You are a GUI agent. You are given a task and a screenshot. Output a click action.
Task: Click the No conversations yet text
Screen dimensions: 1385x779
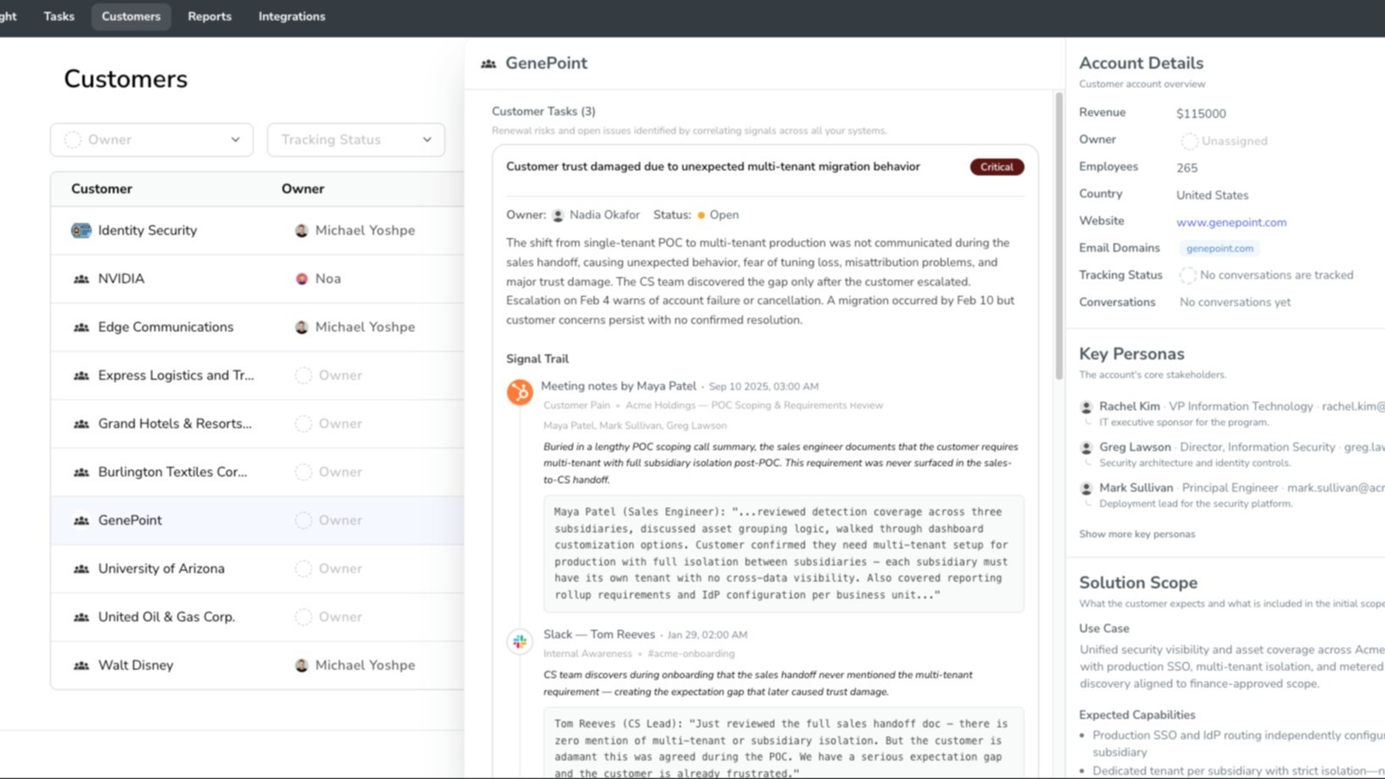click(1235, 303)
